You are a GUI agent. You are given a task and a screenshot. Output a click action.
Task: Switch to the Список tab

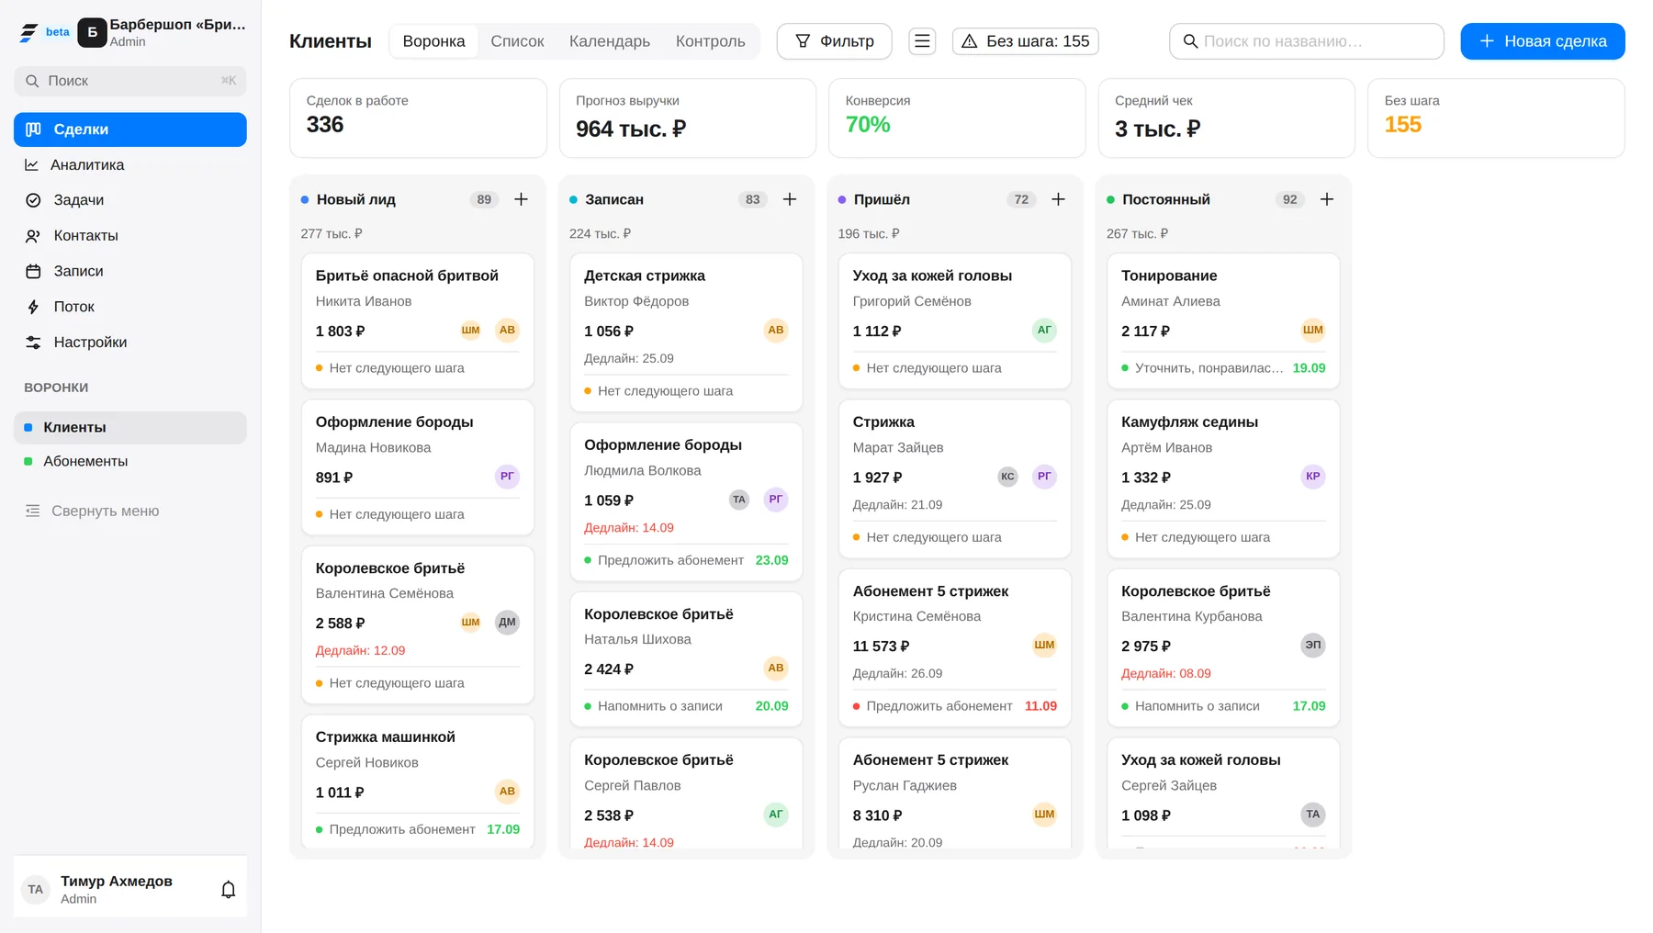(x=517, y=41)
